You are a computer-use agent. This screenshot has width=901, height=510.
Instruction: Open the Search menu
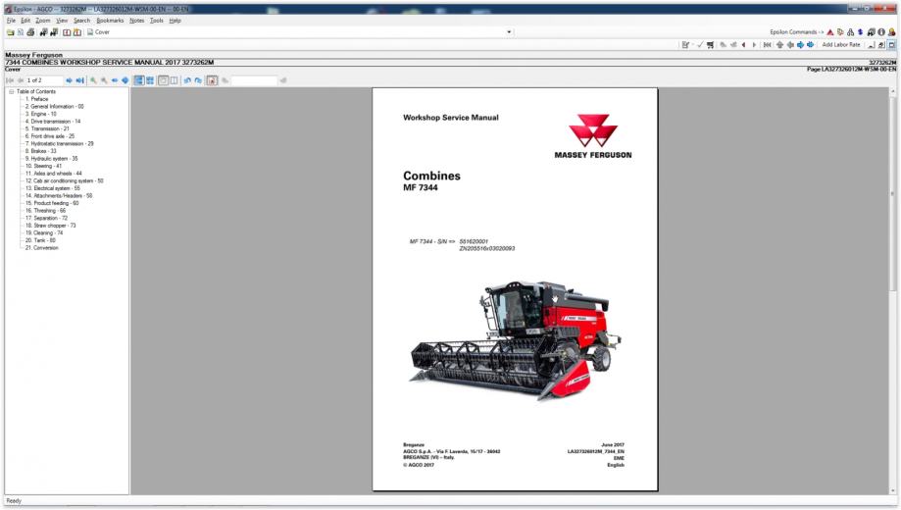[81, 21]
